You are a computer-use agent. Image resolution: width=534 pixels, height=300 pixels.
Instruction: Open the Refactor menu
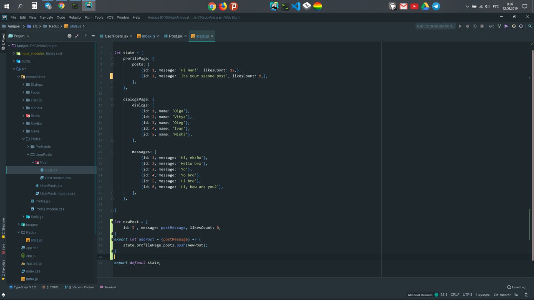click(75, 17)
